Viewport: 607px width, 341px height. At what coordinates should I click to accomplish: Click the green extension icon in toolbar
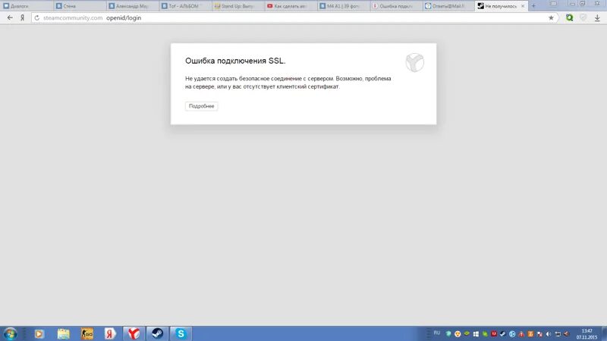[x=570, y=17]
